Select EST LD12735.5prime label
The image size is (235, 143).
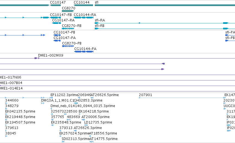(98, 122)
